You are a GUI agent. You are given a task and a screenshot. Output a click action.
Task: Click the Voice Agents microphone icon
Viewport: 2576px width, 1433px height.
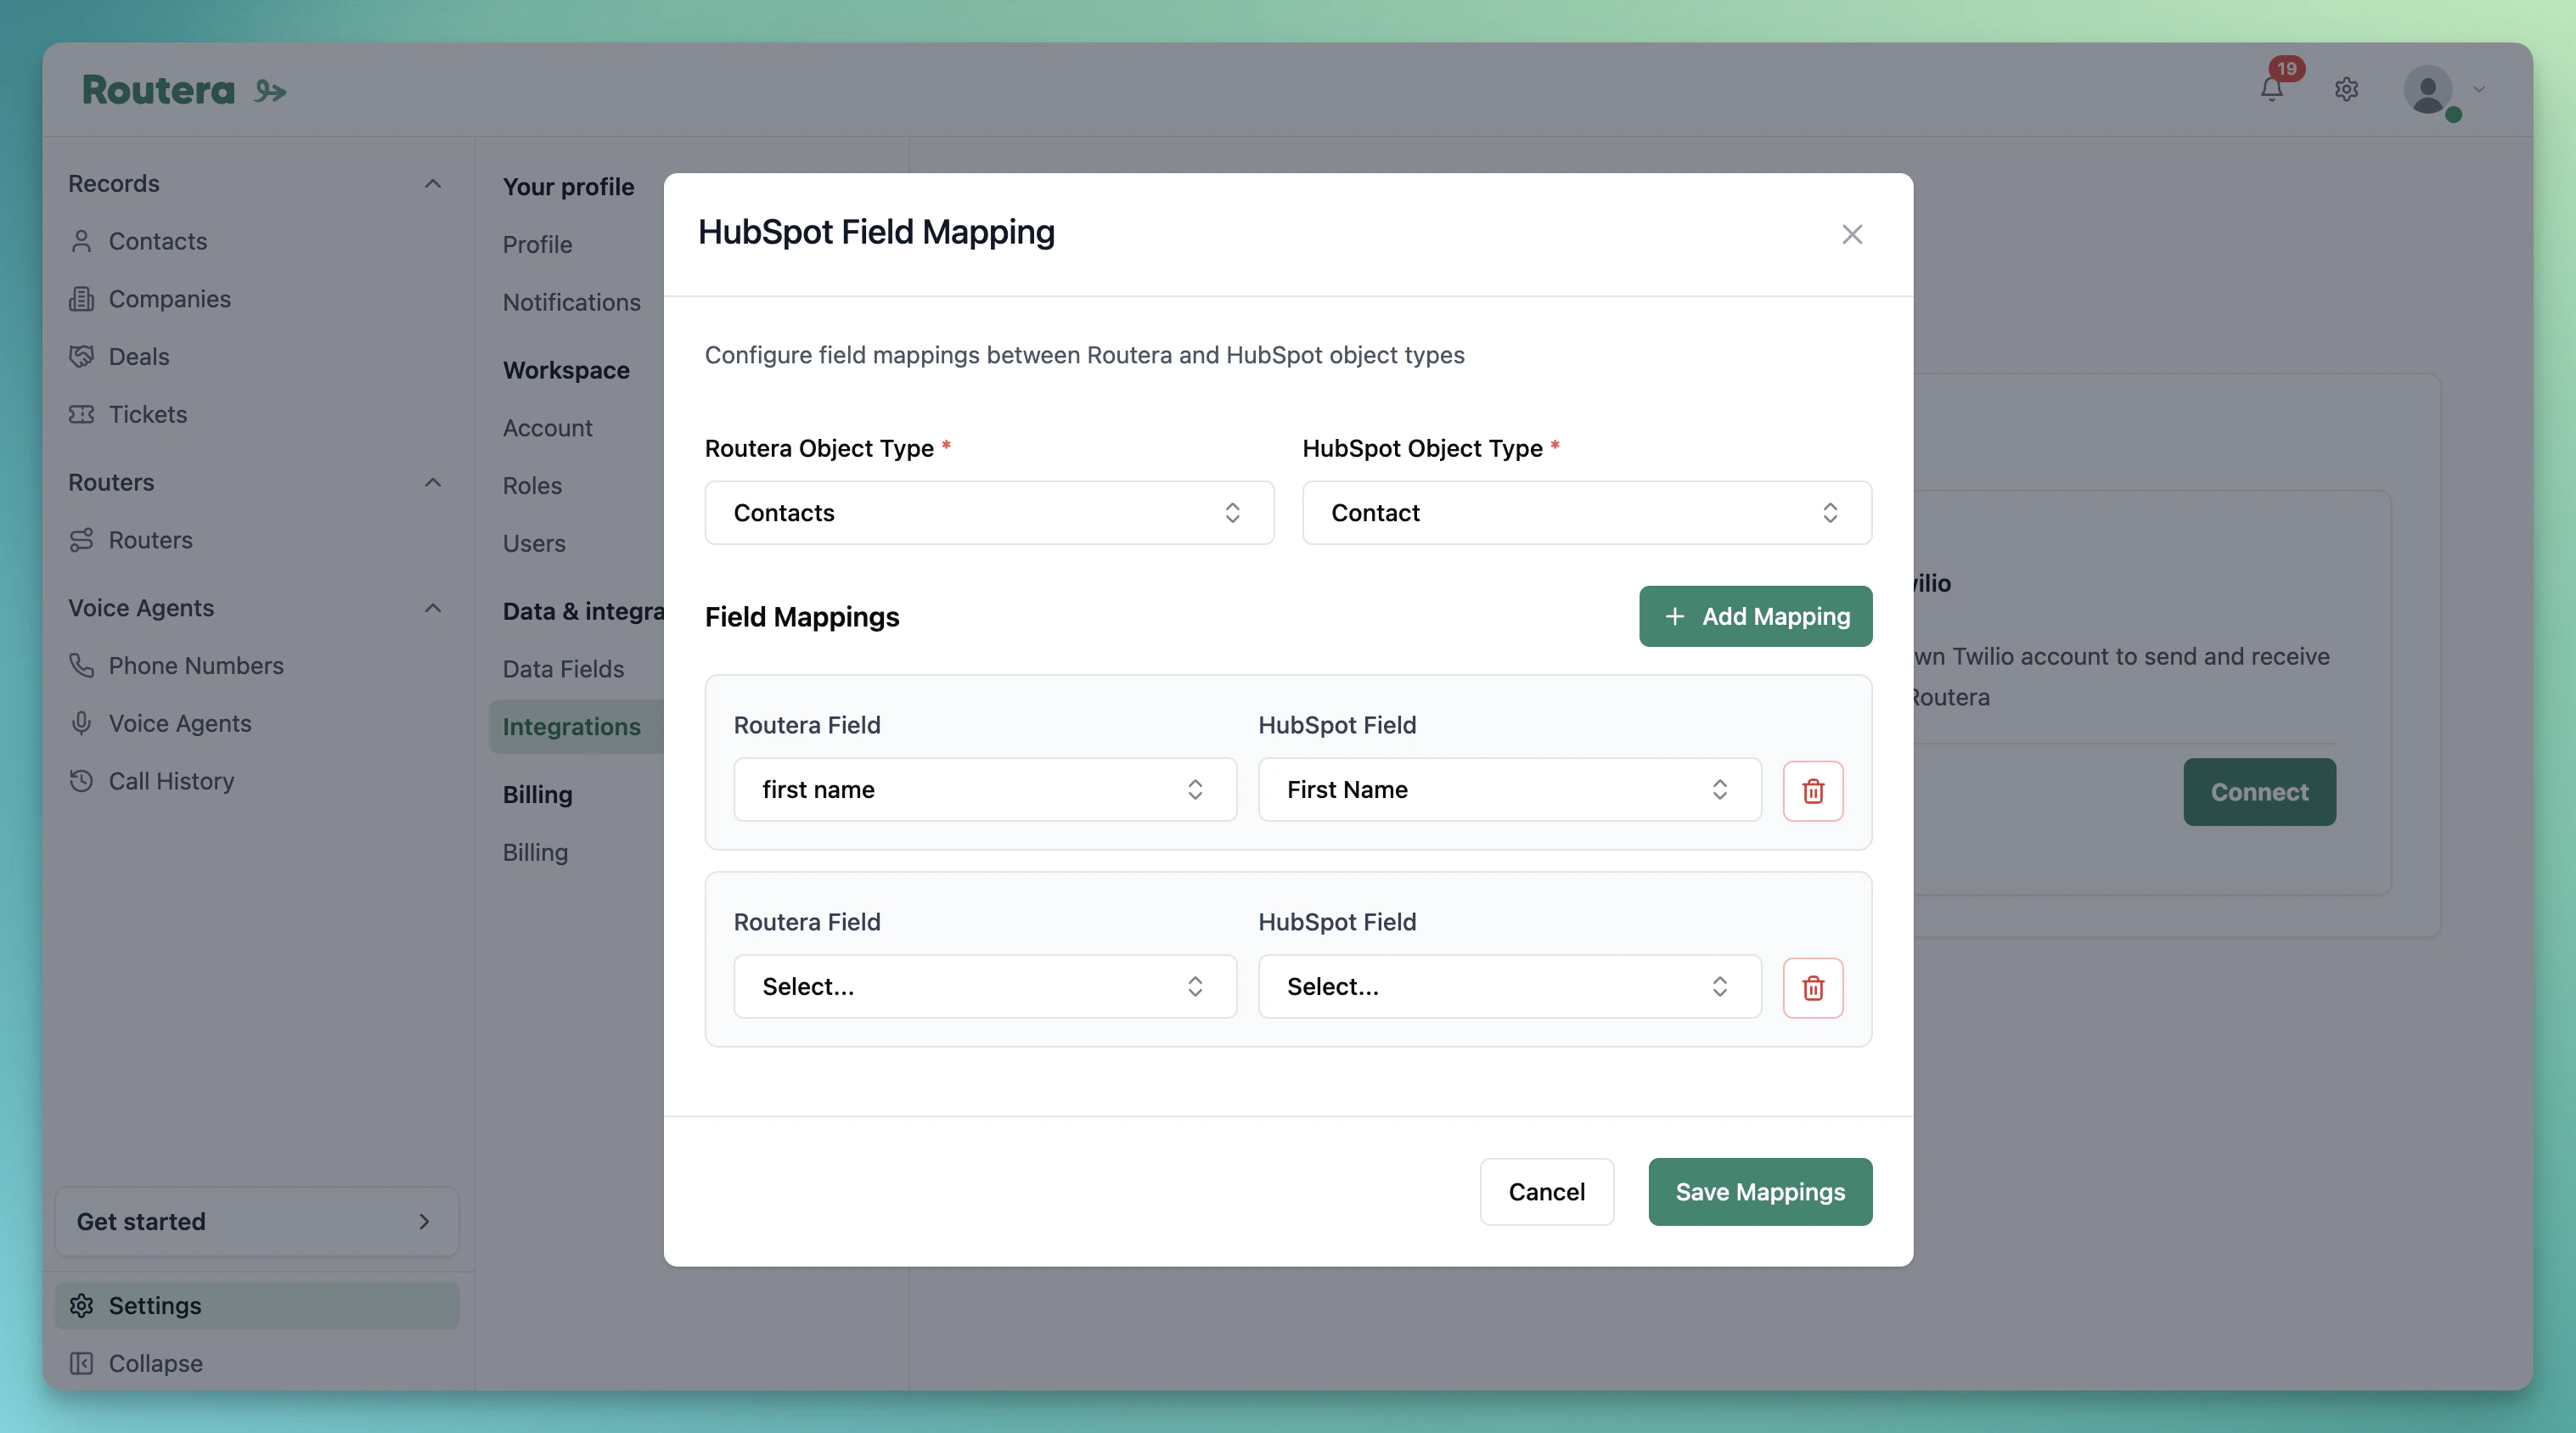82,723
